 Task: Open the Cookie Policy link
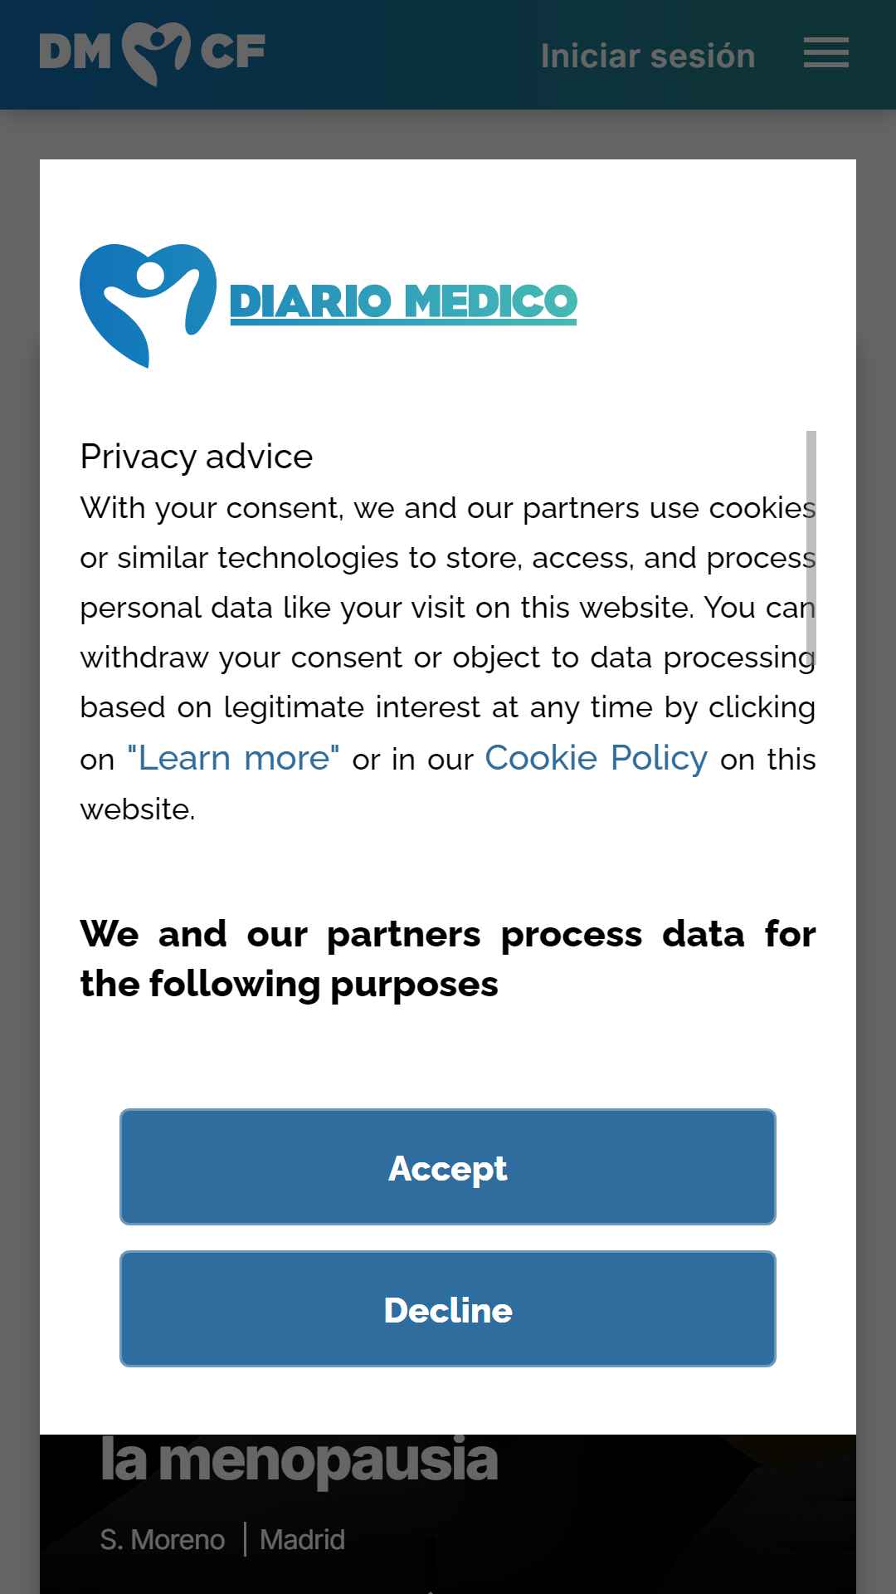click(596, 758)
